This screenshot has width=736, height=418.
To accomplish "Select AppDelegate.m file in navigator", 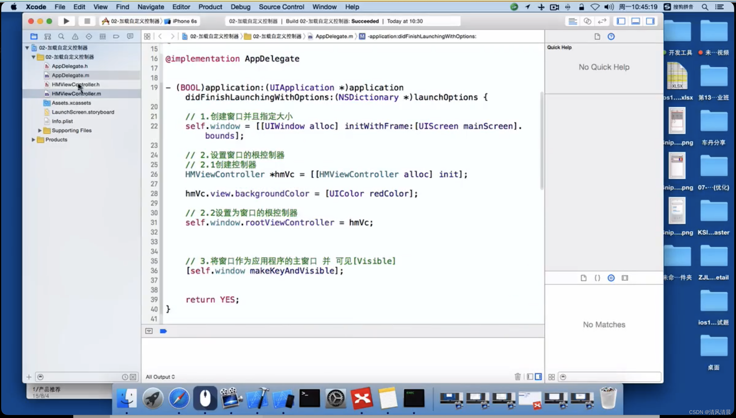I will (70, 75).
